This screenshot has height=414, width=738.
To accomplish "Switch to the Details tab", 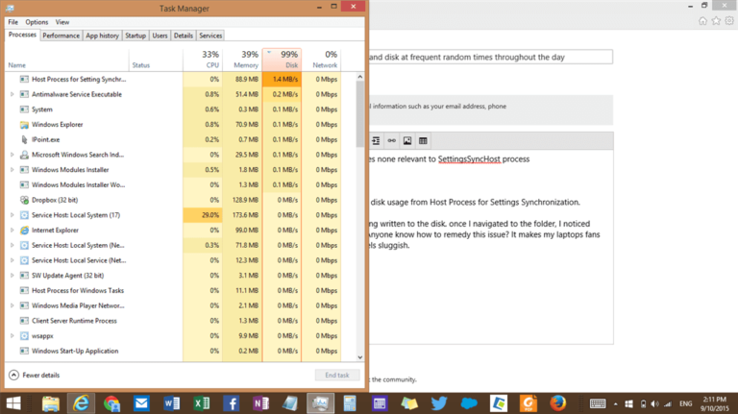I will [x=184, y=36].
